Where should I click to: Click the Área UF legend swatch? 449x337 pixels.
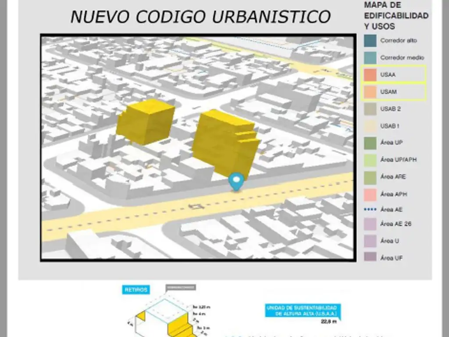click(370, 257)
